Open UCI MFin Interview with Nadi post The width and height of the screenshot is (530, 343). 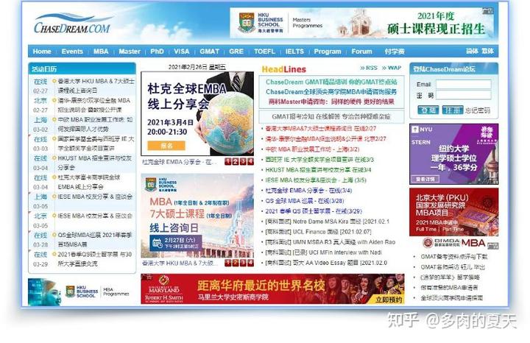[323, 252]
